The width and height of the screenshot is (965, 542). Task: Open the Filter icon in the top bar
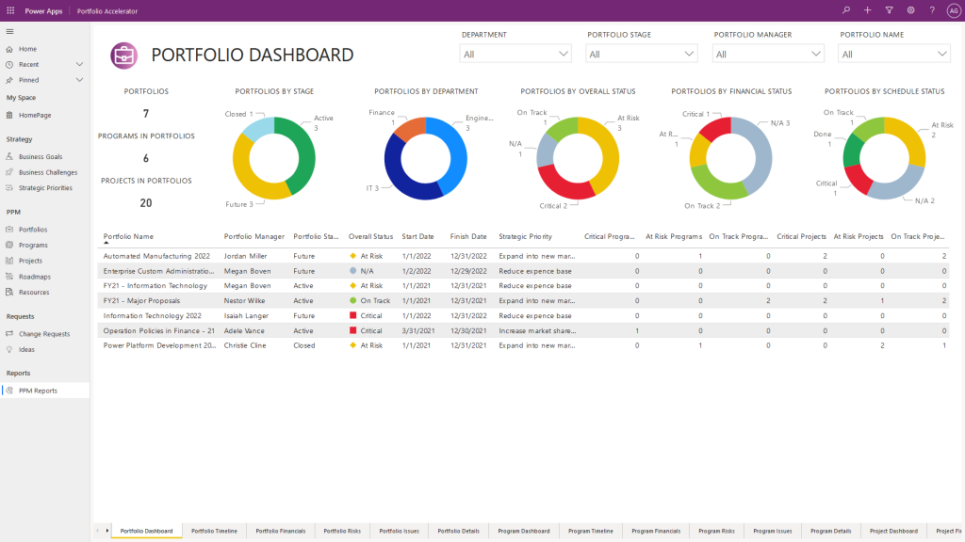click(x=889, y=10)
